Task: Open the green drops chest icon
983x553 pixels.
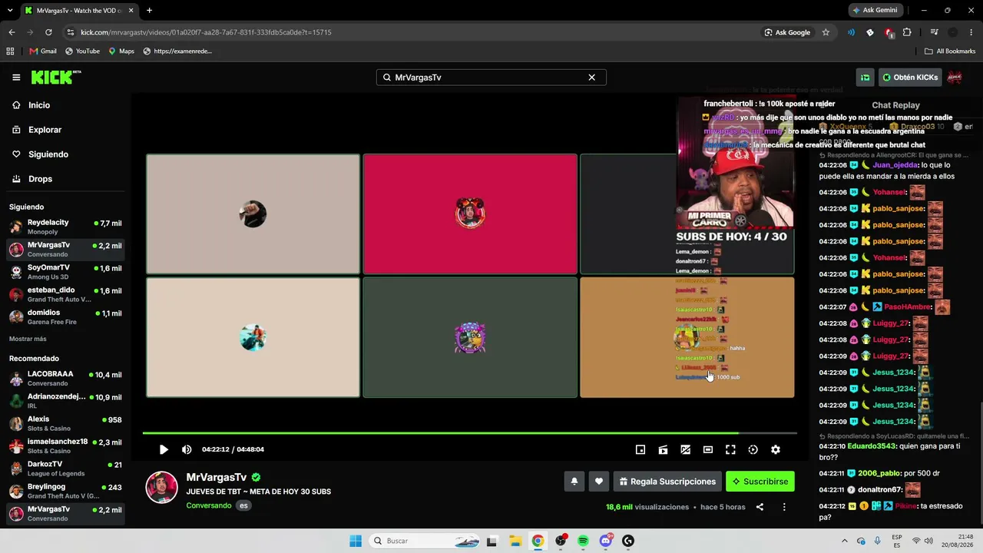Action: coord(866,77)
